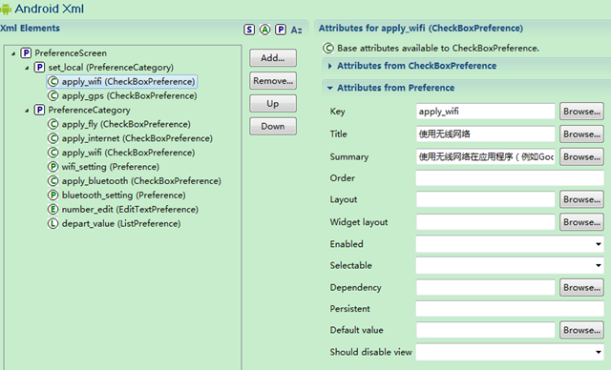This screenshot has height=370, width=611.
Task: Click the Widget layout input field
Action: [x=486, y=222]
